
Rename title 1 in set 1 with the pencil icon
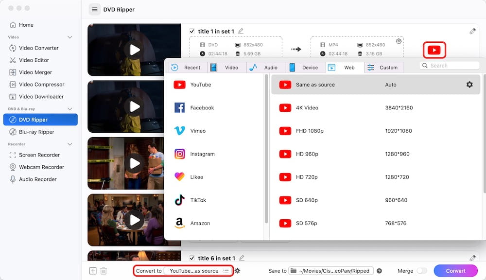click(x=241, y=31)
